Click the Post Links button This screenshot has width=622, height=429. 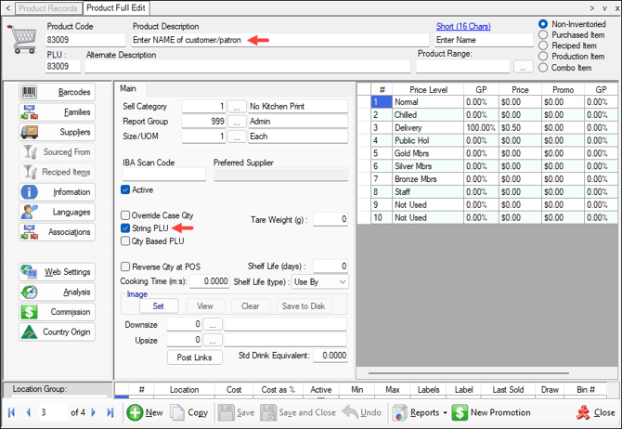pos(194,357)
